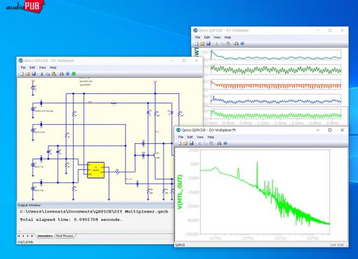Select the Simulation output tab

click(x=45, y=236)
